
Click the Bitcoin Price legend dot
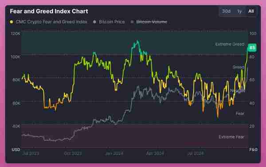tap(95, 22)
